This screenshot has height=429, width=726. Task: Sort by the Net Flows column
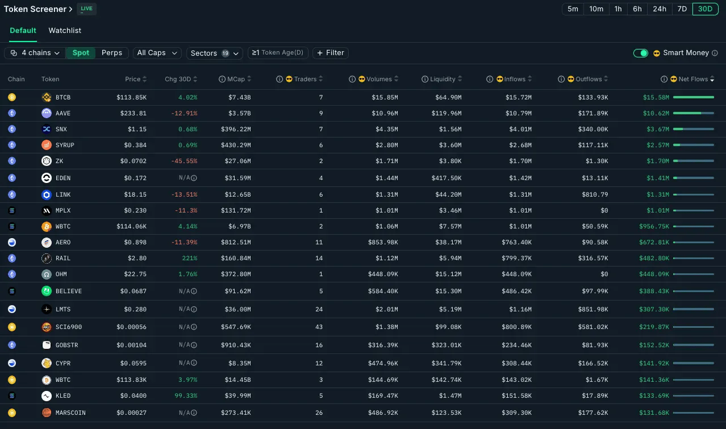696,79
